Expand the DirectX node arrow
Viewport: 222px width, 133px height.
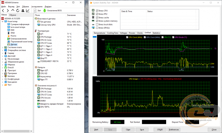tap(2, 67)
